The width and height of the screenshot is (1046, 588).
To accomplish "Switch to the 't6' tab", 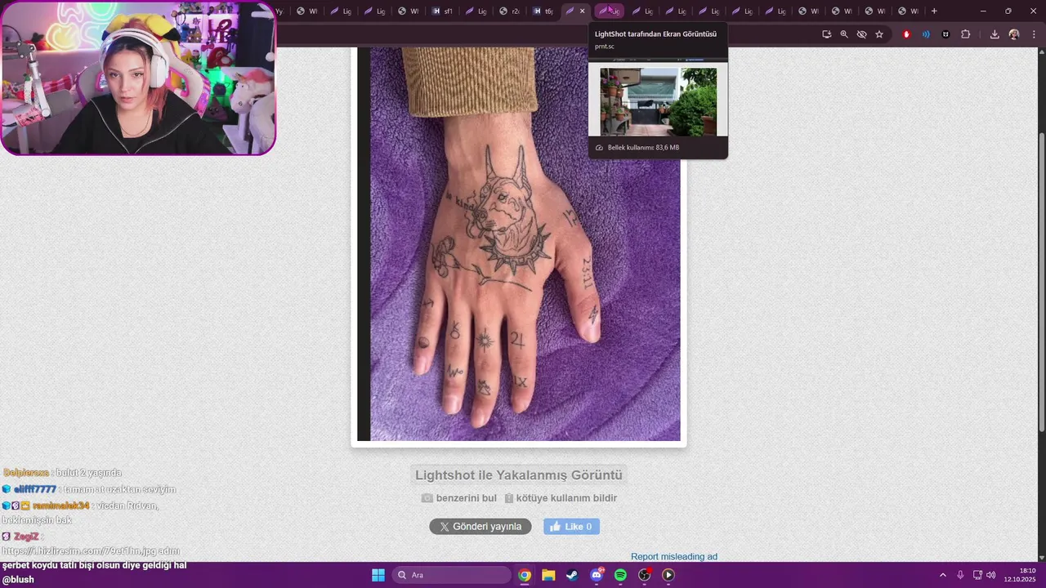I will (543, 11).
